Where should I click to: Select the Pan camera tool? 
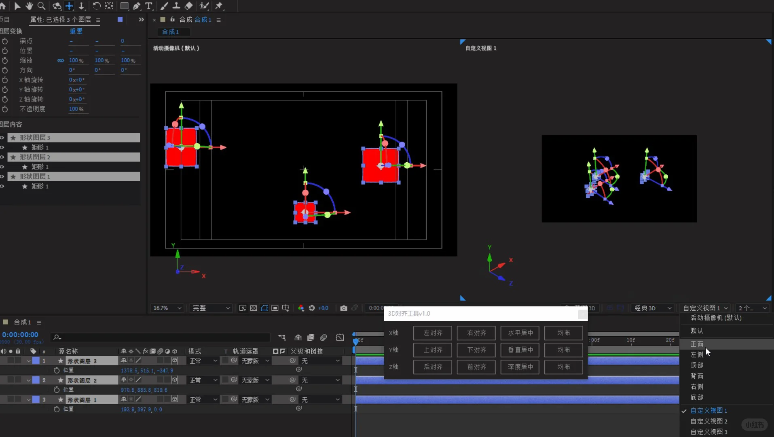(x=70, y=6)
